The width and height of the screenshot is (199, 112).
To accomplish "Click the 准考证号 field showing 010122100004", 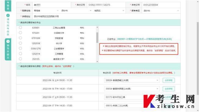I will 161,5.
